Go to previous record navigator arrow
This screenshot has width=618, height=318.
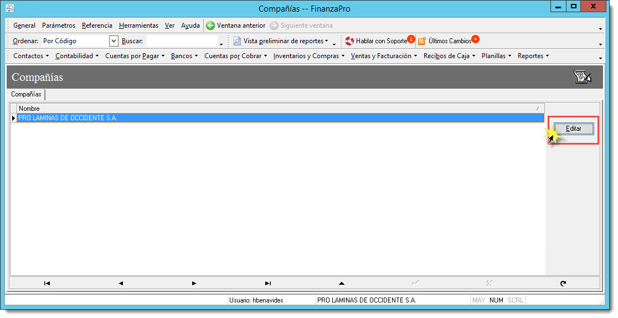pyautogui.click(x=121, y=283)
